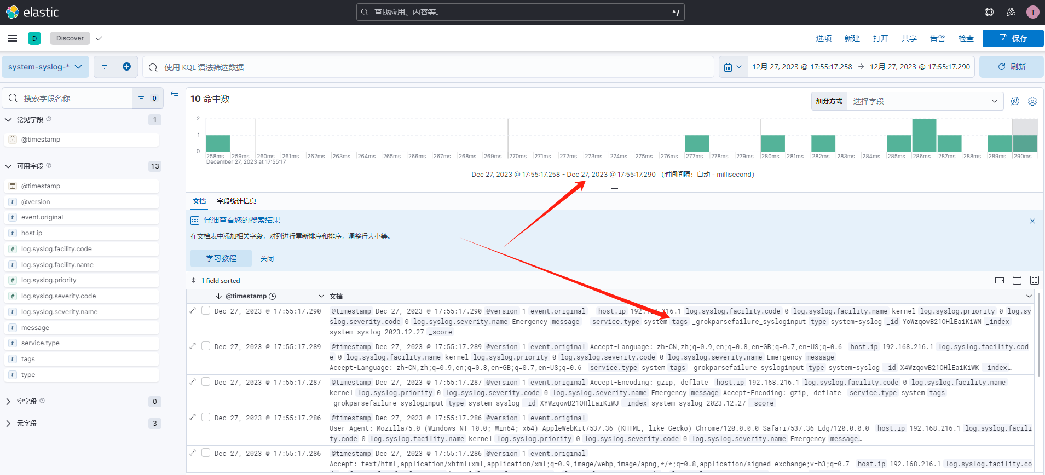This screenshot has width=1045, height=475.
Task: Expand document row 17:55:17.290
Action: click(193, 310)
